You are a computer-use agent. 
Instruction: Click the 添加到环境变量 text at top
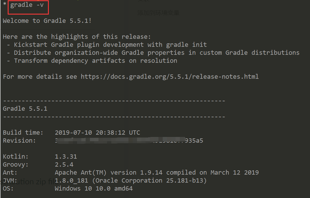tap(158, 13)
